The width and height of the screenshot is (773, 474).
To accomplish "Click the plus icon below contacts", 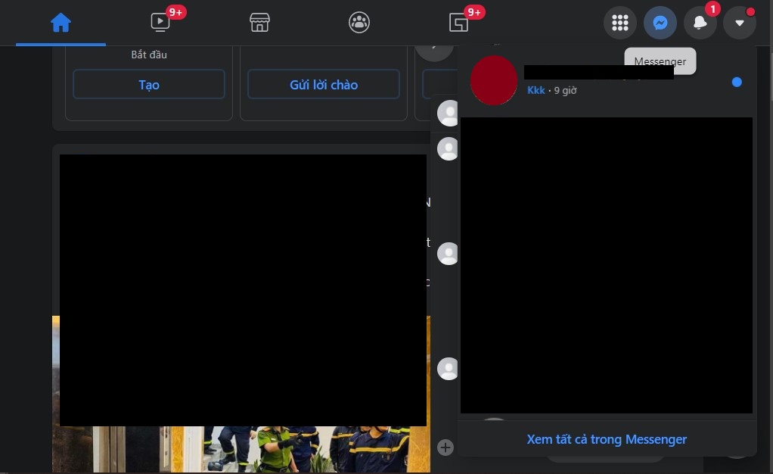I will [x=445, y=447].
